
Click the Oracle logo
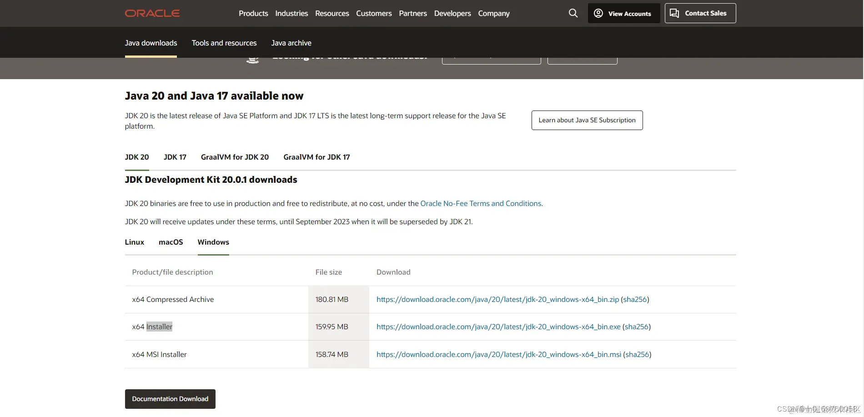coord(152,13)
